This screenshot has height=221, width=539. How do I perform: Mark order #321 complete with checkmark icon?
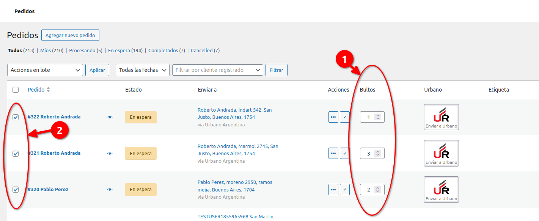tap(344, 154)
